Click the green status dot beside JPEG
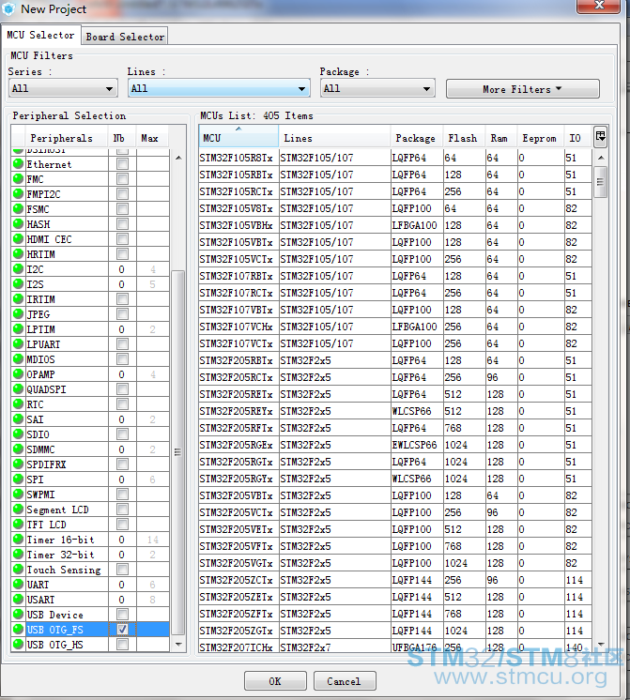The width and height of the screenshot is (630, 700). (19, 313)
